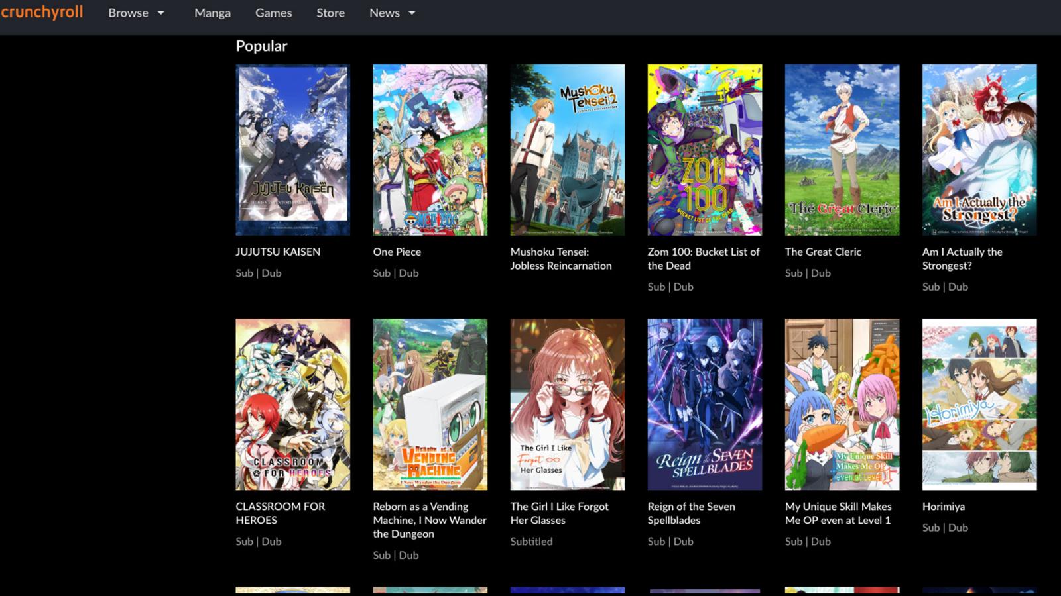
Task: Click Sub | Dub under Zom 100
Action: pos(670,287)
